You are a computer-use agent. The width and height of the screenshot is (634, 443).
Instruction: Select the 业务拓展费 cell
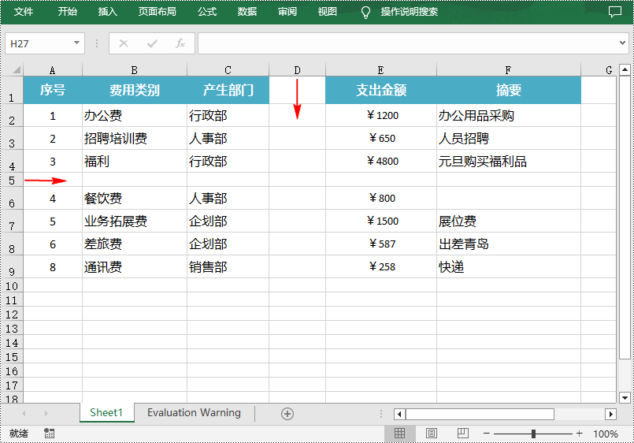[135, 221]
